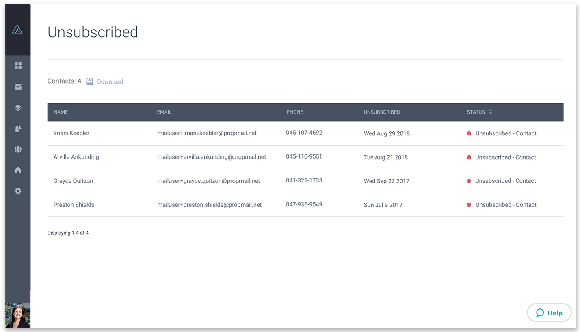Viewport: 580px width, 332px height.
Task: Click the PHONE column header
Action: [294, 112]
